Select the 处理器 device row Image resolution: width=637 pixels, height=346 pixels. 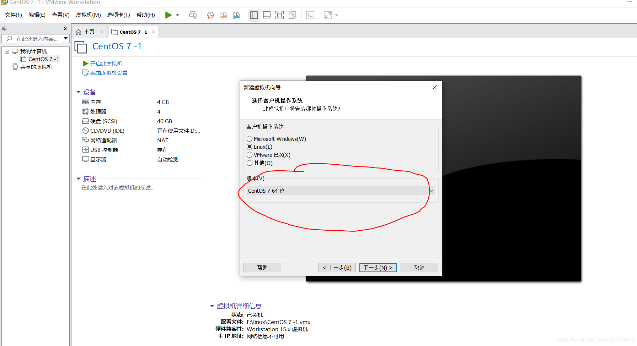[141, 111]
